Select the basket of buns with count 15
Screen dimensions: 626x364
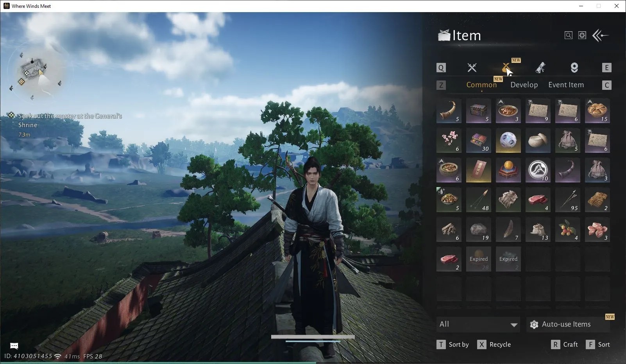(x=597, y=111)
